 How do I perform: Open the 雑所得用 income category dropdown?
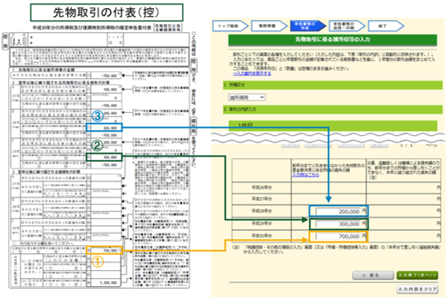tap(247, 97)
